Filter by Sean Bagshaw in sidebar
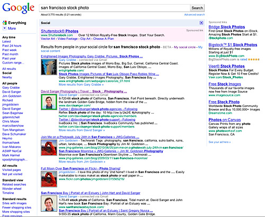 13,113
